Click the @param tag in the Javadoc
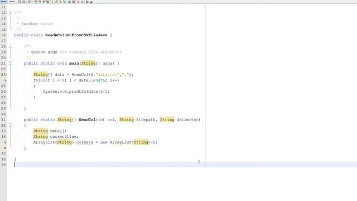 pos(38,52)
